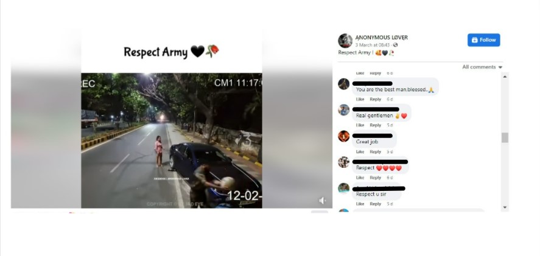The height and width of the screenshot is (256, 540).
Task: Click the Respect Army video to play
Action: [172, 140]
